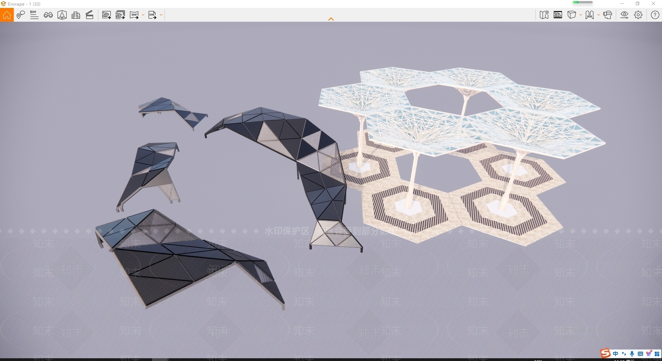662x361 pixels.
Task: Click the Screenshot export icon
Action: click(x=106, y=15)
